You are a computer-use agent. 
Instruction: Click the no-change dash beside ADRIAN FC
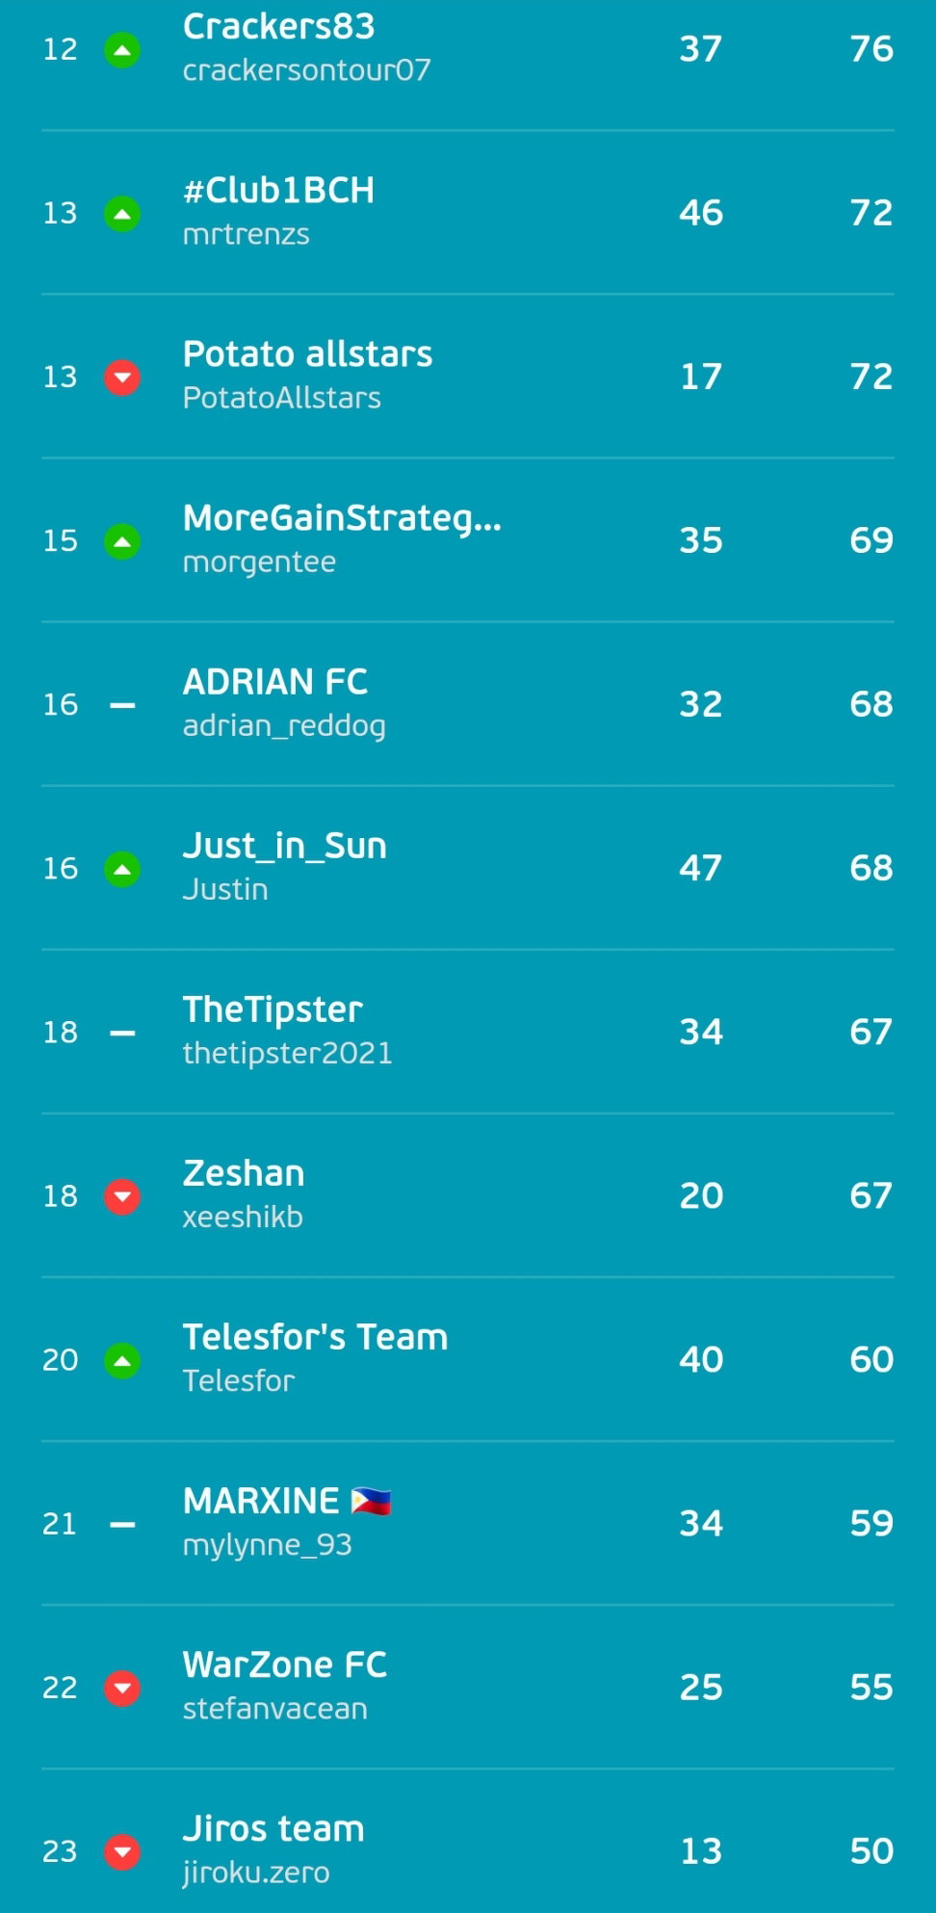tap(122, 705)
